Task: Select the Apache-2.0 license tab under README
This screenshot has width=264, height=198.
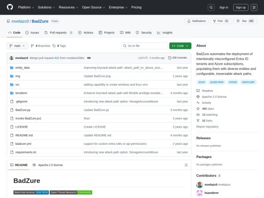Action: (x=48, y=165)
